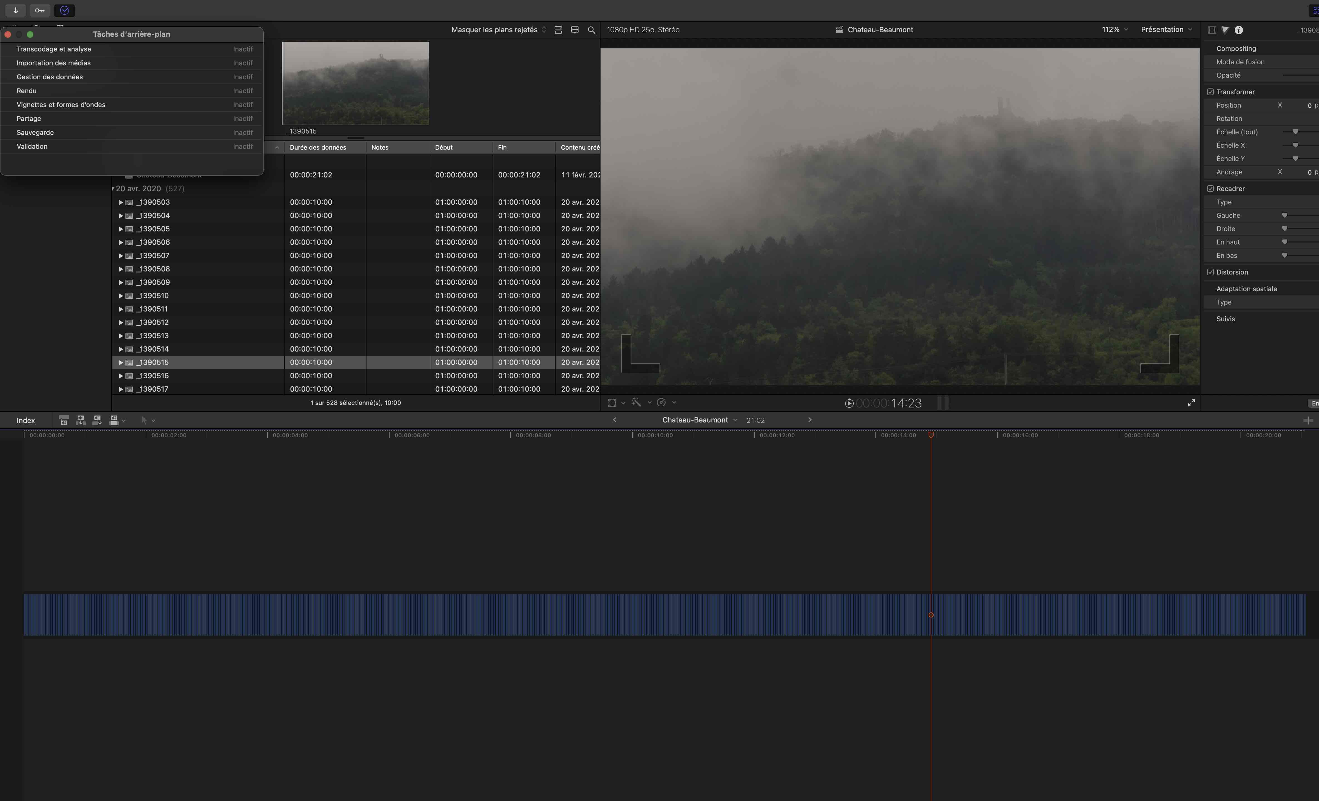Click the clip appearance list icon in browser
Viewport: 1319px width, 801px height.
[558, 30]
